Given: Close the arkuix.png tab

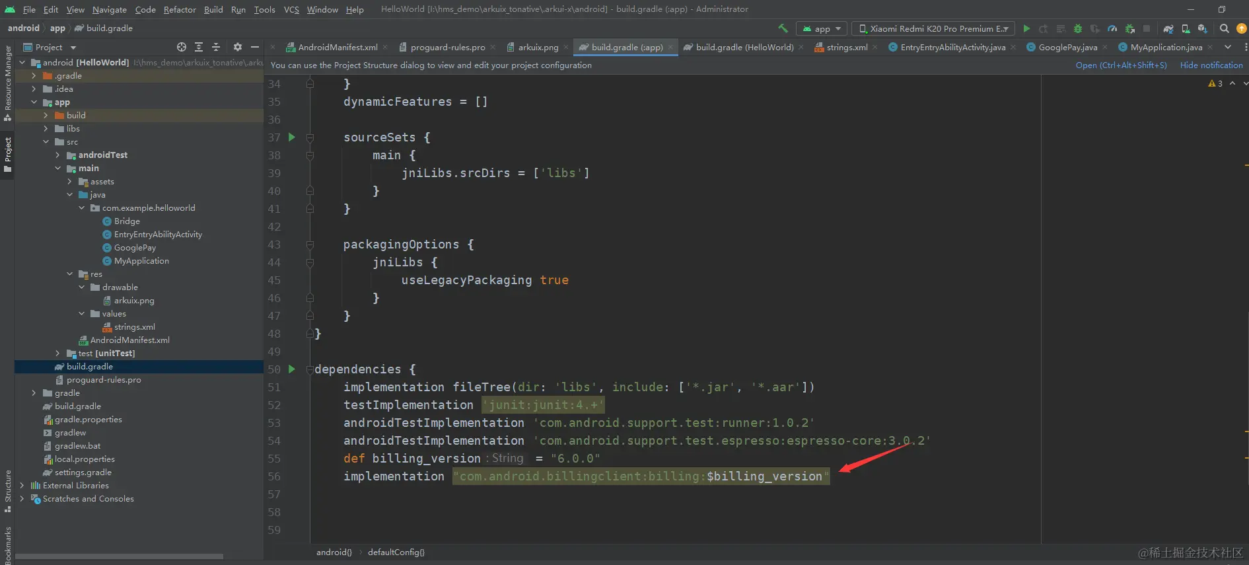Looking at the screenshot, I should 566,48.
